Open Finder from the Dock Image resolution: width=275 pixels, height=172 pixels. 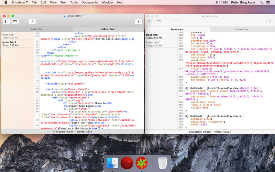coord(112,163)
